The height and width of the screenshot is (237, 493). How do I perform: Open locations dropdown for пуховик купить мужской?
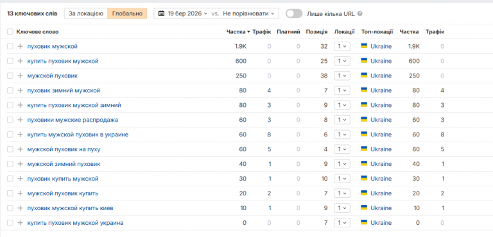342,179
